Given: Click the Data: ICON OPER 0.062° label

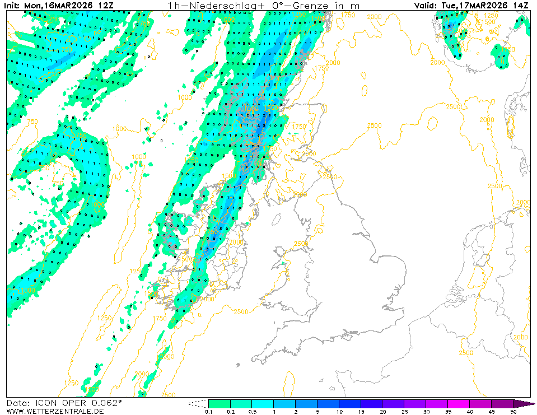Looking at the screenshot, I should [x=64, y=403].
